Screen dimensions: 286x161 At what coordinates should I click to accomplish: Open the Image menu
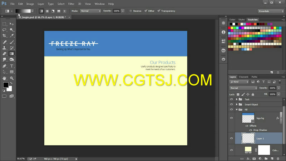pyautogui.click(x=30, y=4)
